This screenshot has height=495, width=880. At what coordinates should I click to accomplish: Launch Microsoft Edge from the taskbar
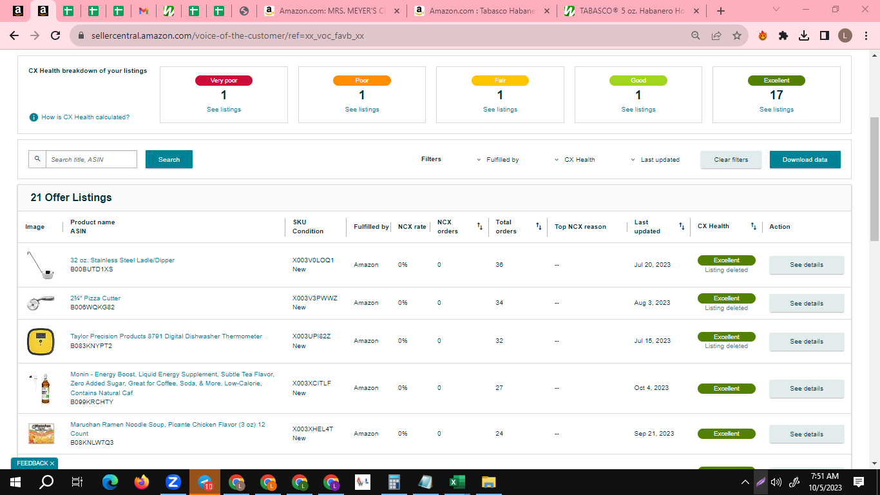(x=110, y=482)
